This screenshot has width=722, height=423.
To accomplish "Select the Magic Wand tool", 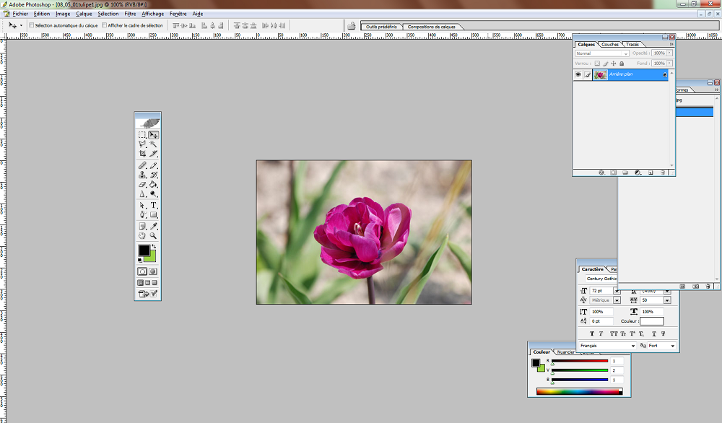I will 153,144.
